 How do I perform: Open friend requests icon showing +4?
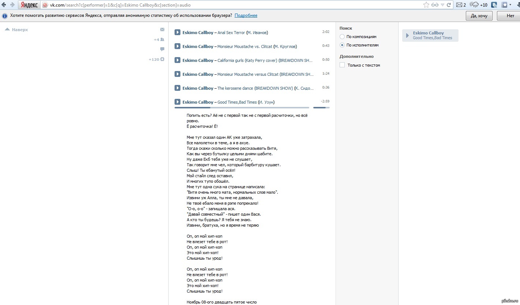click(x=159, y=40)
